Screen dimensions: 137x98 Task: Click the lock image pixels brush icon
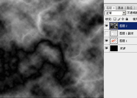(x=119, y=19)
